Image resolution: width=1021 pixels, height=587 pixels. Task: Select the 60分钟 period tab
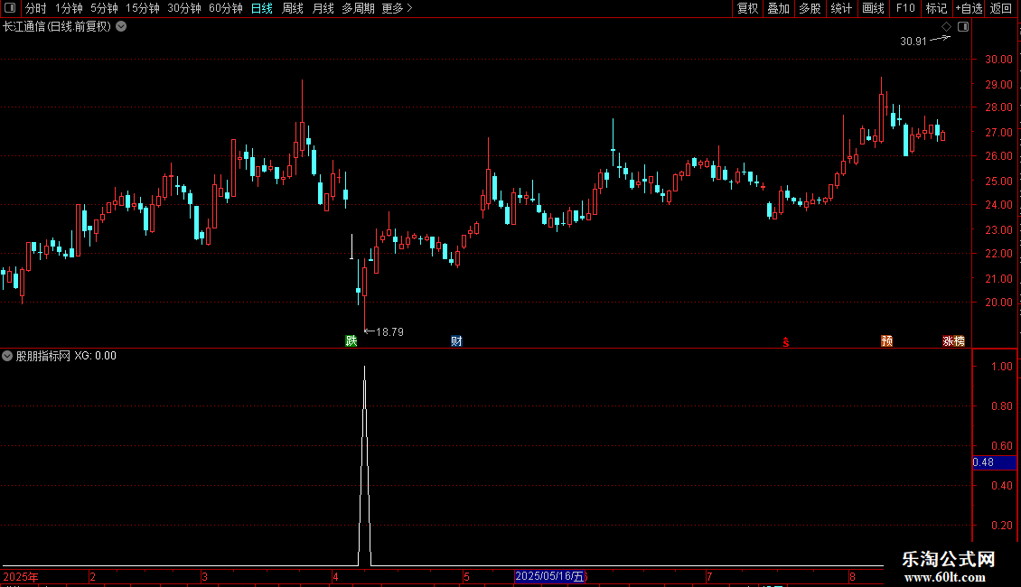coord(226,8)
